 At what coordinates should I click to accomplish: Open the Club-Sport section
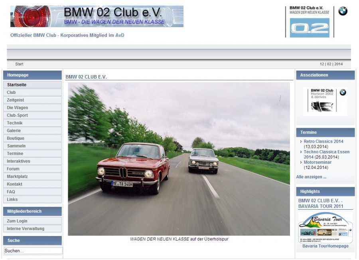tap(33, 115)
